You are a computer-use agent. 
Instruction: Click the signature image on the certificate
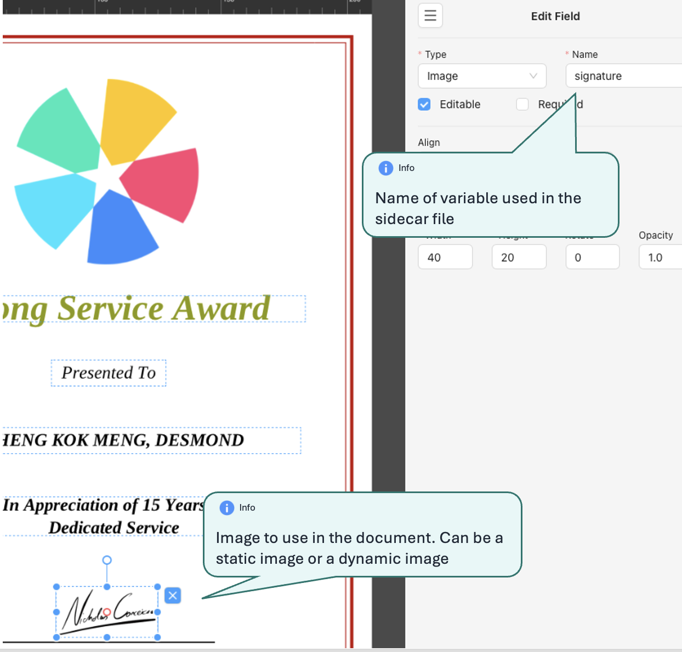(x=107, y=612)
